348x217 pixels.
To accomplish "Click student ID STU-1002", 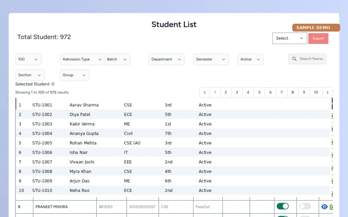I will point(42,115).
